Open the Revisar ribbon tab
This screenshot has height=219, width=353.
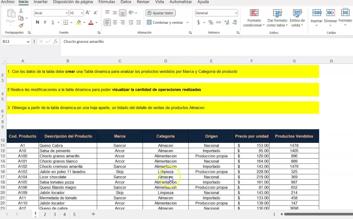coord(143,2)
